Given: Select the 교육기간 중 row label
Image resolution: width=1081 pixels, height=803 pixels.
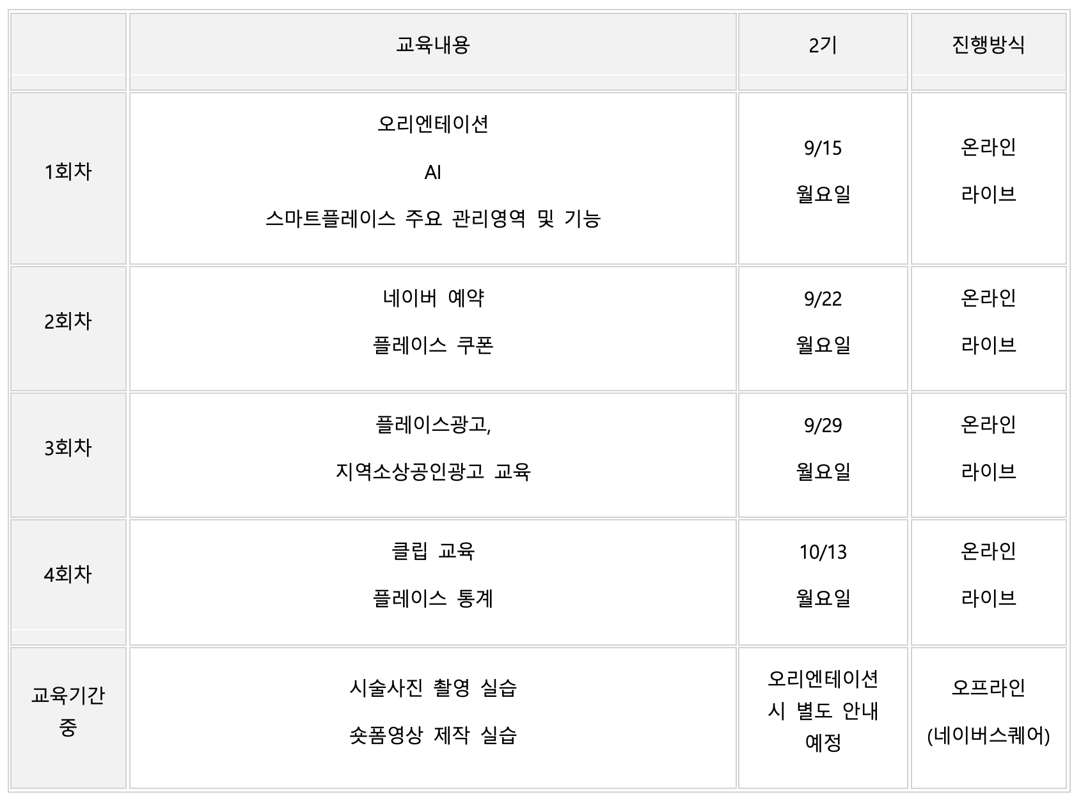Looking at the screenshot, I should click(x=68, y=711).
